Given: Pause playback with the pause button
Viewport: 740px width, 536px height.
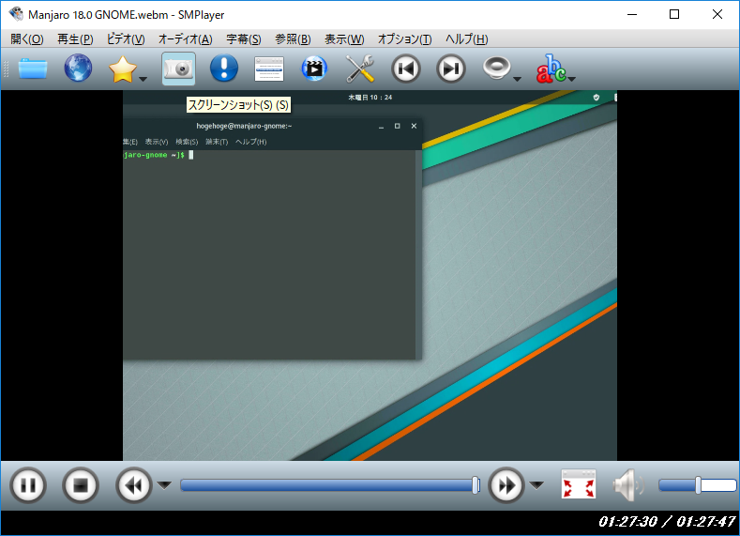Looking at the screenshot, I should coord(28,485).
